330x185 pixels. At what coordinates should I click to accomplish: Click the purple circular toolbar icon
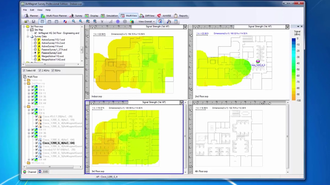point(118,22)
